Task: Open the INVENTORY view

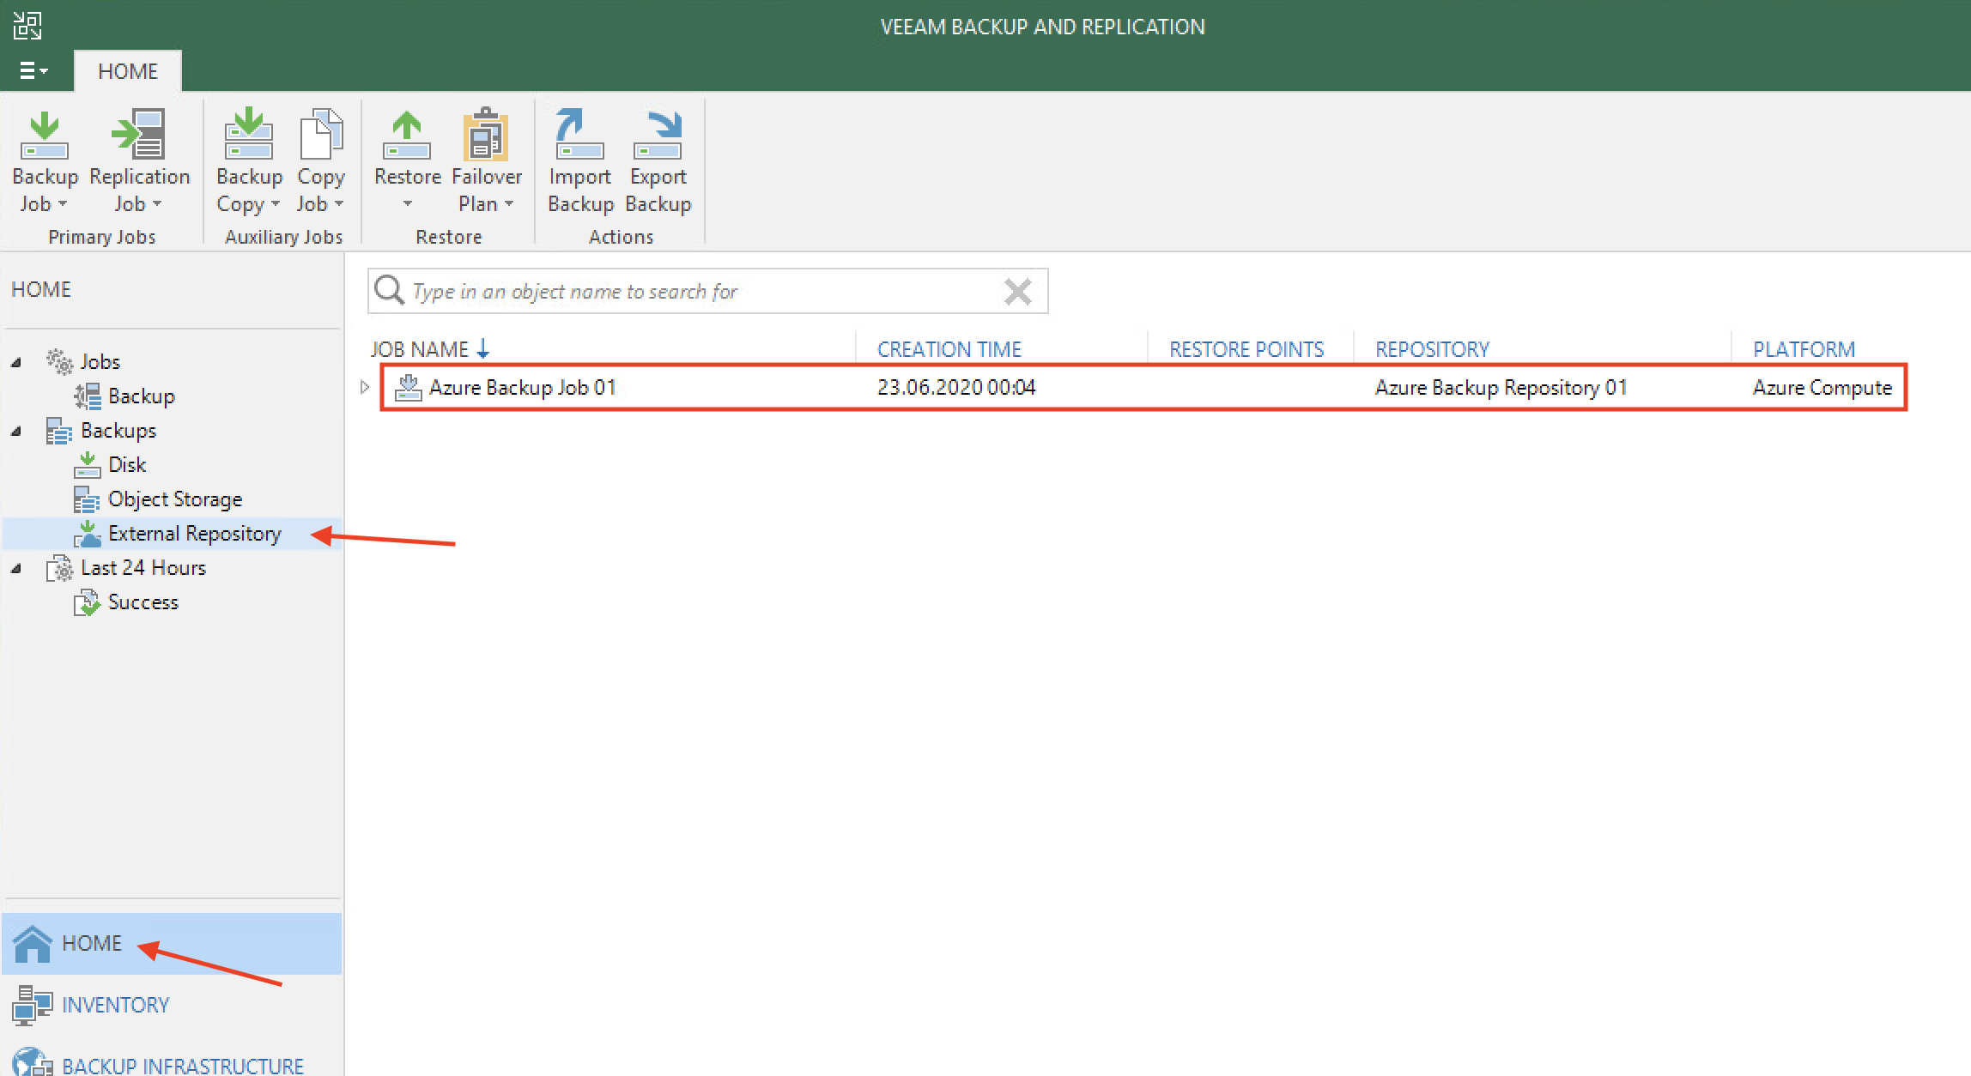Action: click(x=172, y=1005)
